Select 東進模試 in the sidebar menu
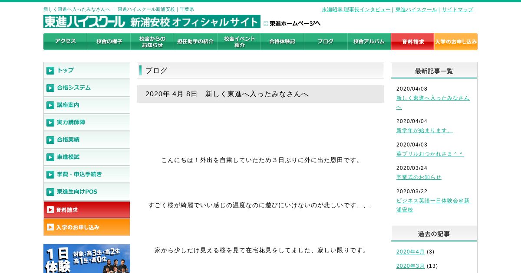The image size is (521, 273). [x=87, y=157]
